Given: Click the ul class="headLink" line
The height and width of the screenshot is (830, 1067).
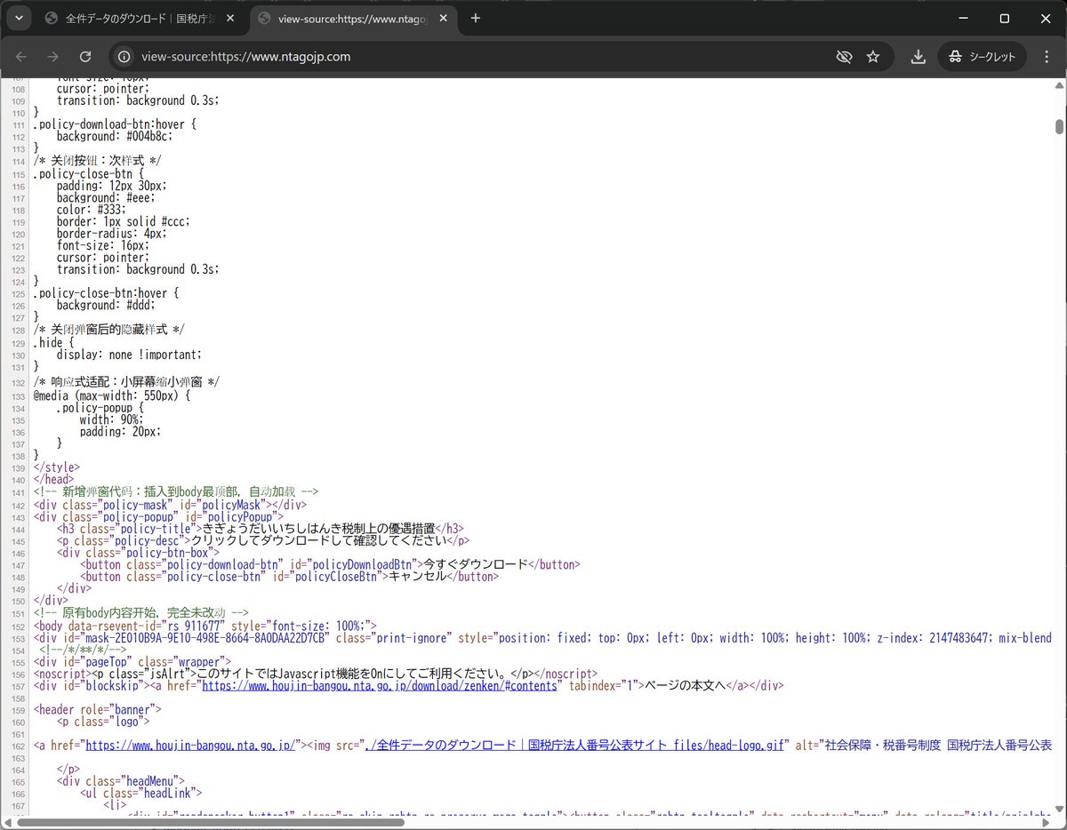Looking at the screenshot, I should 141,794.
